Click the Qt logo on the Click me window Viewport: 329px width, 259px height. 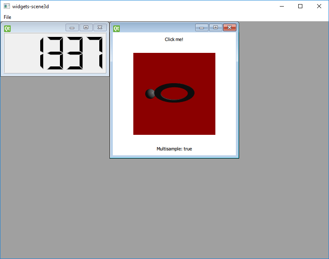[116, 28]
